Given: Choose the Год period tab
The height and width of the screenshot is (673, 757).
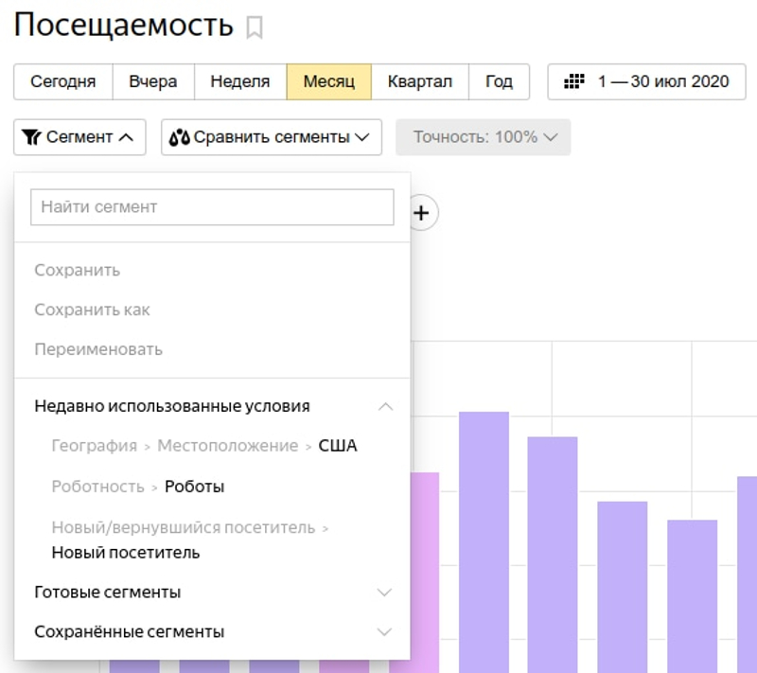Looking at the screenshot, I should [x=499, y=81].
